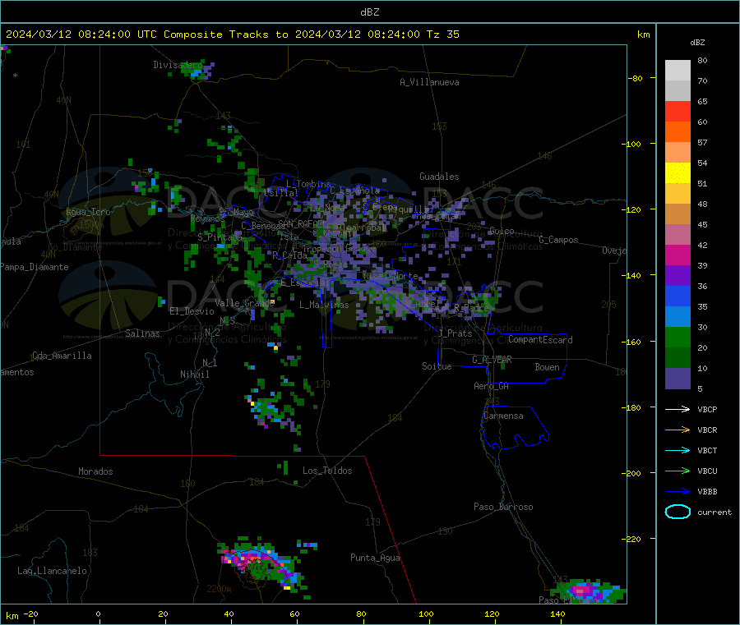This screenshot has width=740, height=625.
Task: Select the magenta 39 dBZ color swatch
Action: 678,255
